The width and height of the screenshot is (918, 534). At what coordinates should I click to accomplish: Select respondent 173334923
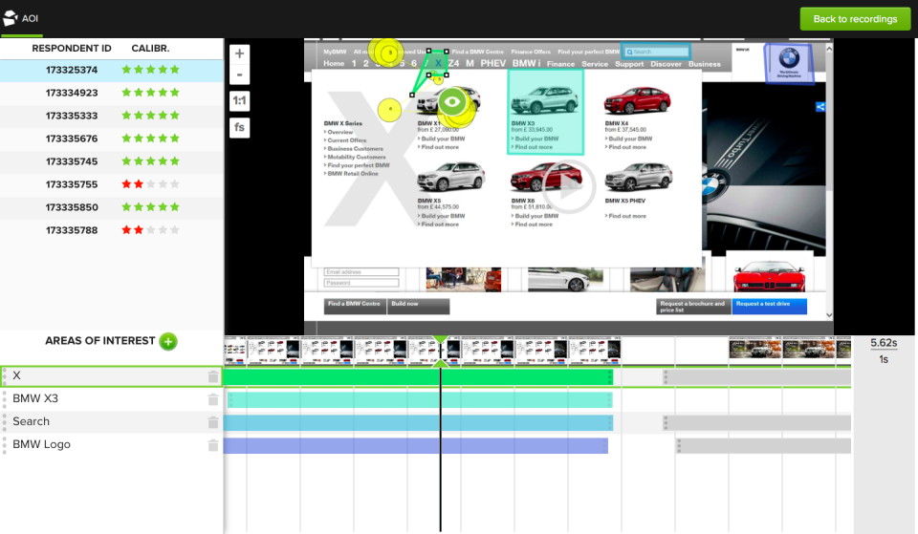[x=72, y=93]
